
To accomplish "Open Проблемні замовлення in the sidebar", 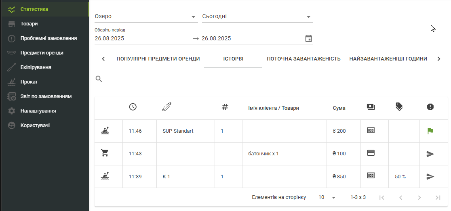I will tap(48, 38).
